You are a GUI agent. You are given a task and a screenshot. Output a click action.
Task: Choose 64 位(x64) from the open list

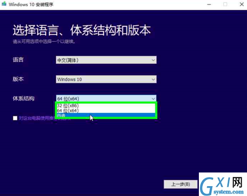[x=106, y=111]
